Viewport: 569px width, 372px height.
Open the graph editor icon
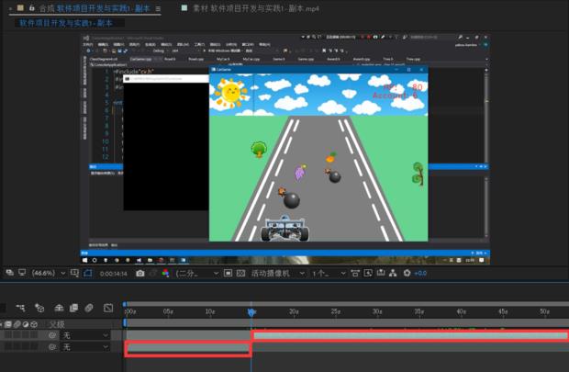108,308
